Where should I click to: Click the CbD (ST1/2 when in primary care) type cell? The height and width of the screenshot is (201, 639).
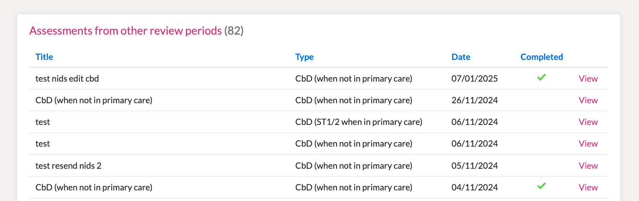click(x=359, y=122)
